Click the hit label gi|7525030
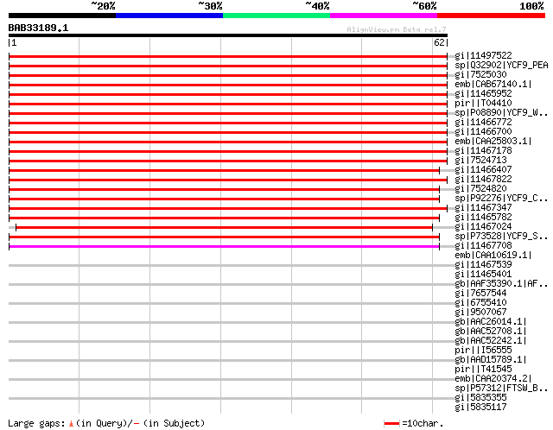This screenshot has width=553, height=430. [480, 74]
